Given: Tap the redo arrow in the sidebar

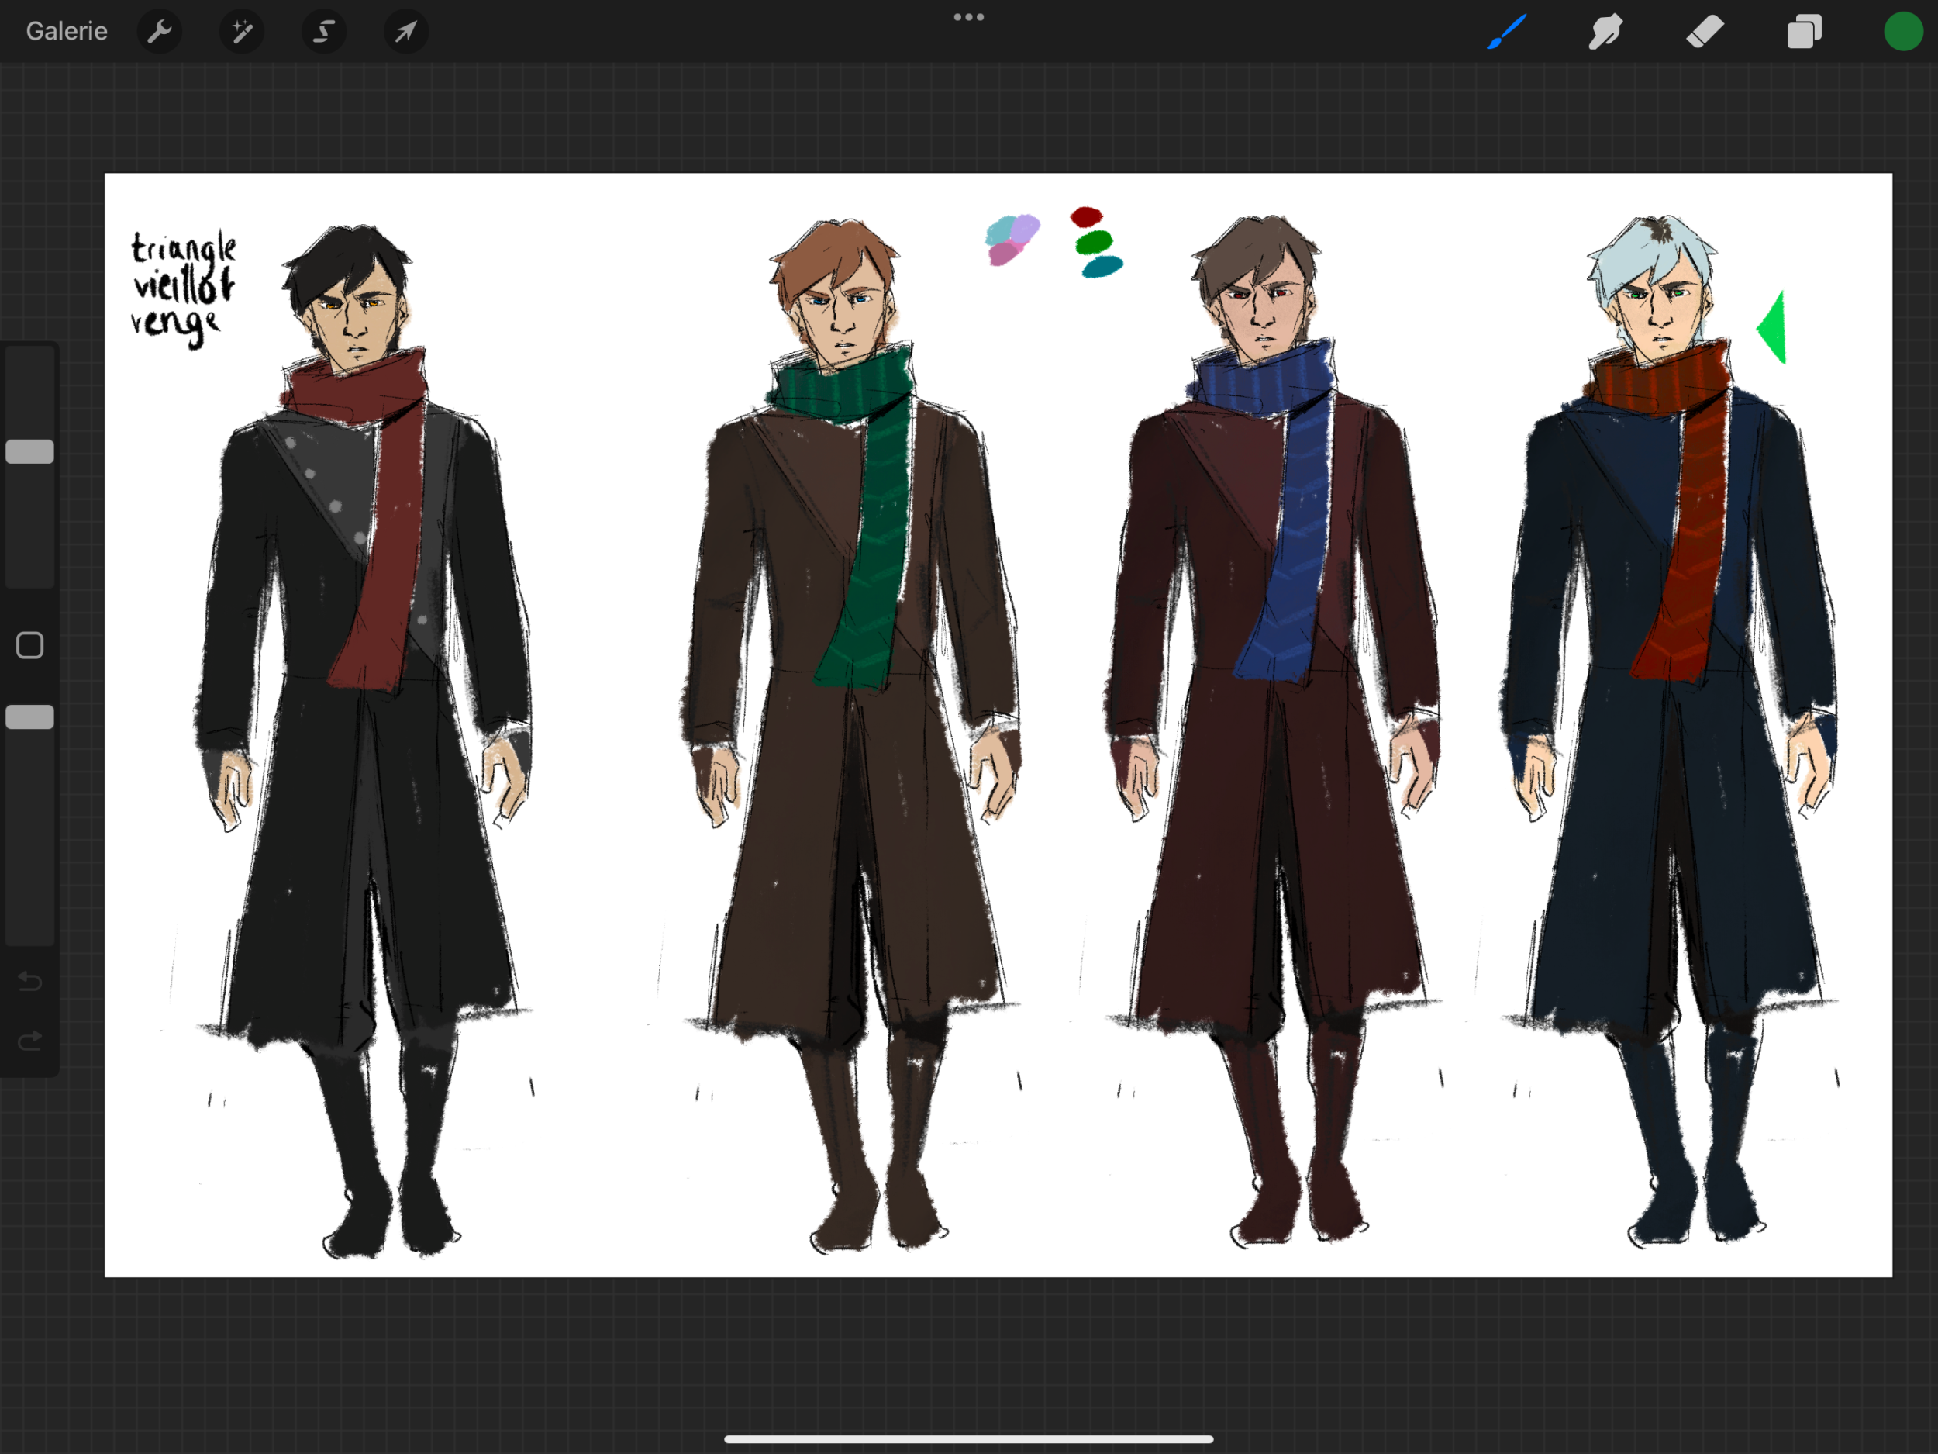Looking at the screenshot, I should [29, 1041].
